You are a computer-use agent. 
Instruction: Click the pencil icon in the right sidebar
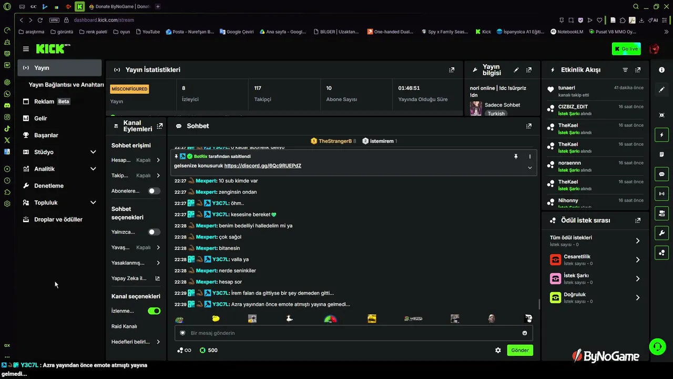661,89
